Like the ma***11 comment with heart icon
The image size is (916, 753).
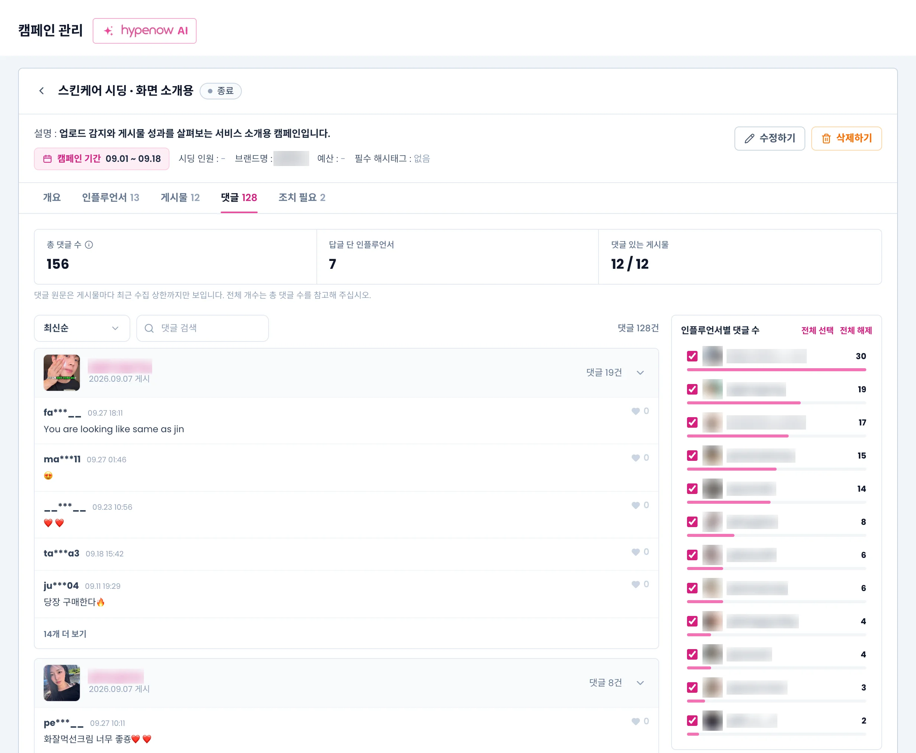point(636,458)
